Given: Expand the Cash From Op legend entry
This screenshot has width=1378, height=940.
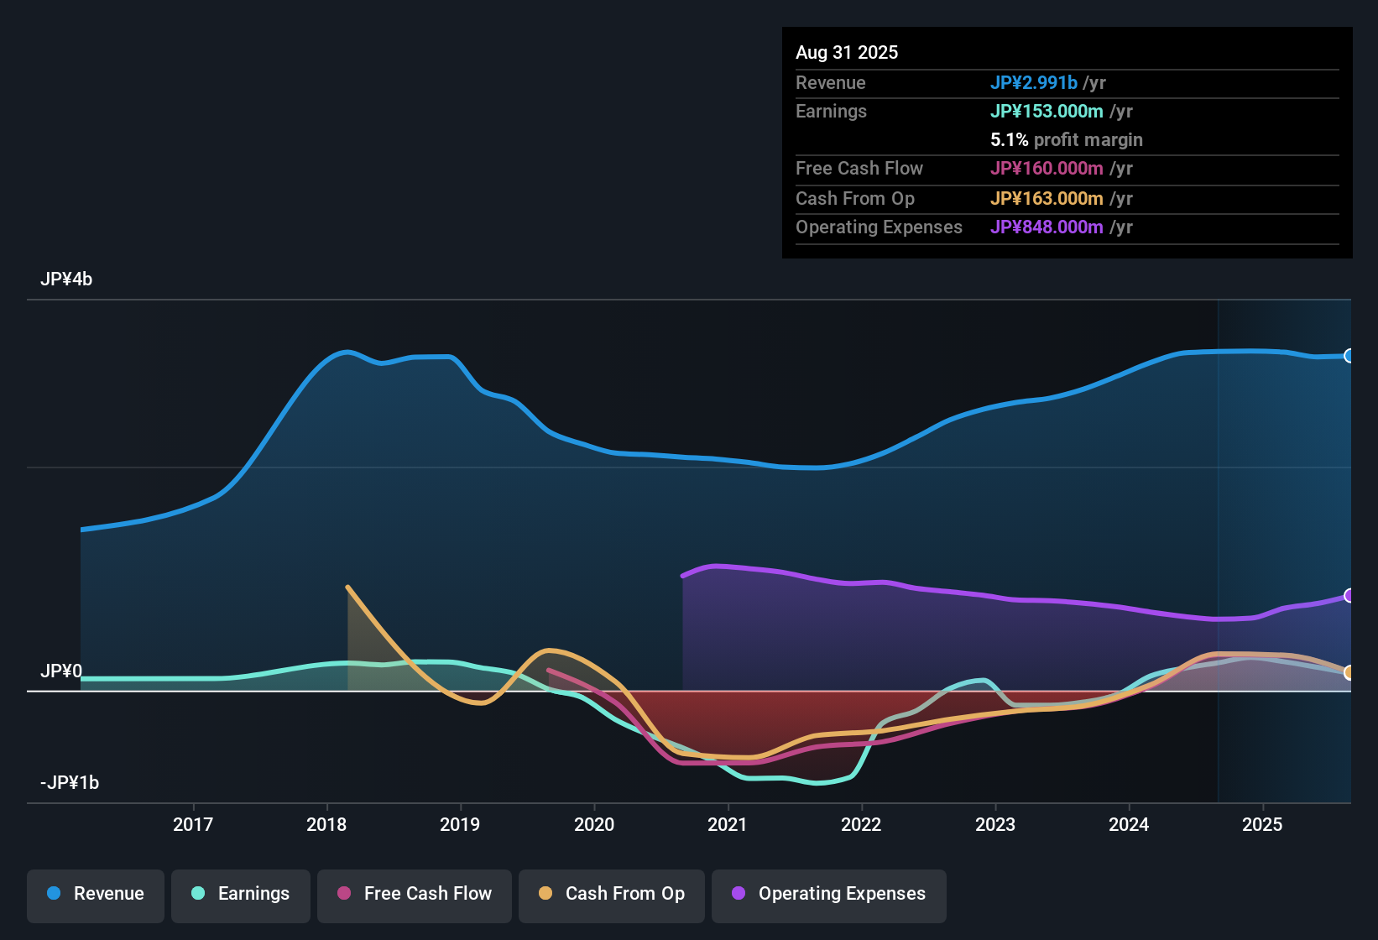Looking at the screenshot, I should (611, 894).
